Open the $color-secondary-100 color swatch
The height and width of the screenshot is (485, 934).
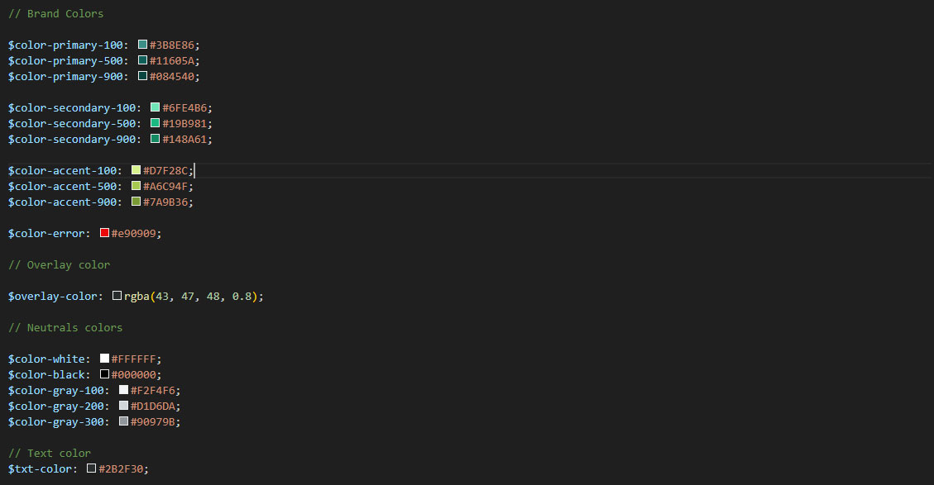156,107
